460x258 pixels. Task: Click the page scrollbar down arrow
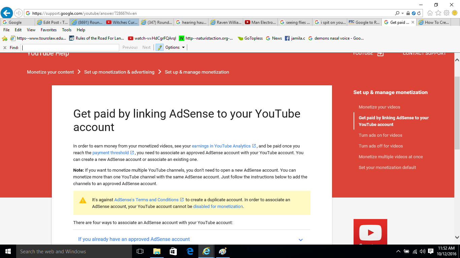pyautogui.click(x=457, y=237)
